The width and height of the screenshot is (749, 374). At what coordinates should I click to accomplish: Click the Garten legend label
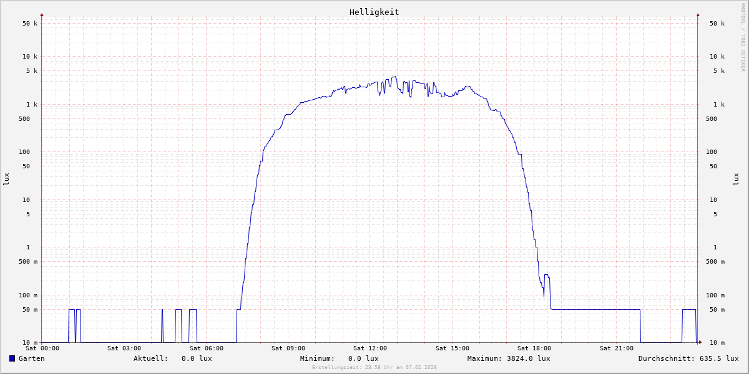pyautogui.click(x=31, y=358)
